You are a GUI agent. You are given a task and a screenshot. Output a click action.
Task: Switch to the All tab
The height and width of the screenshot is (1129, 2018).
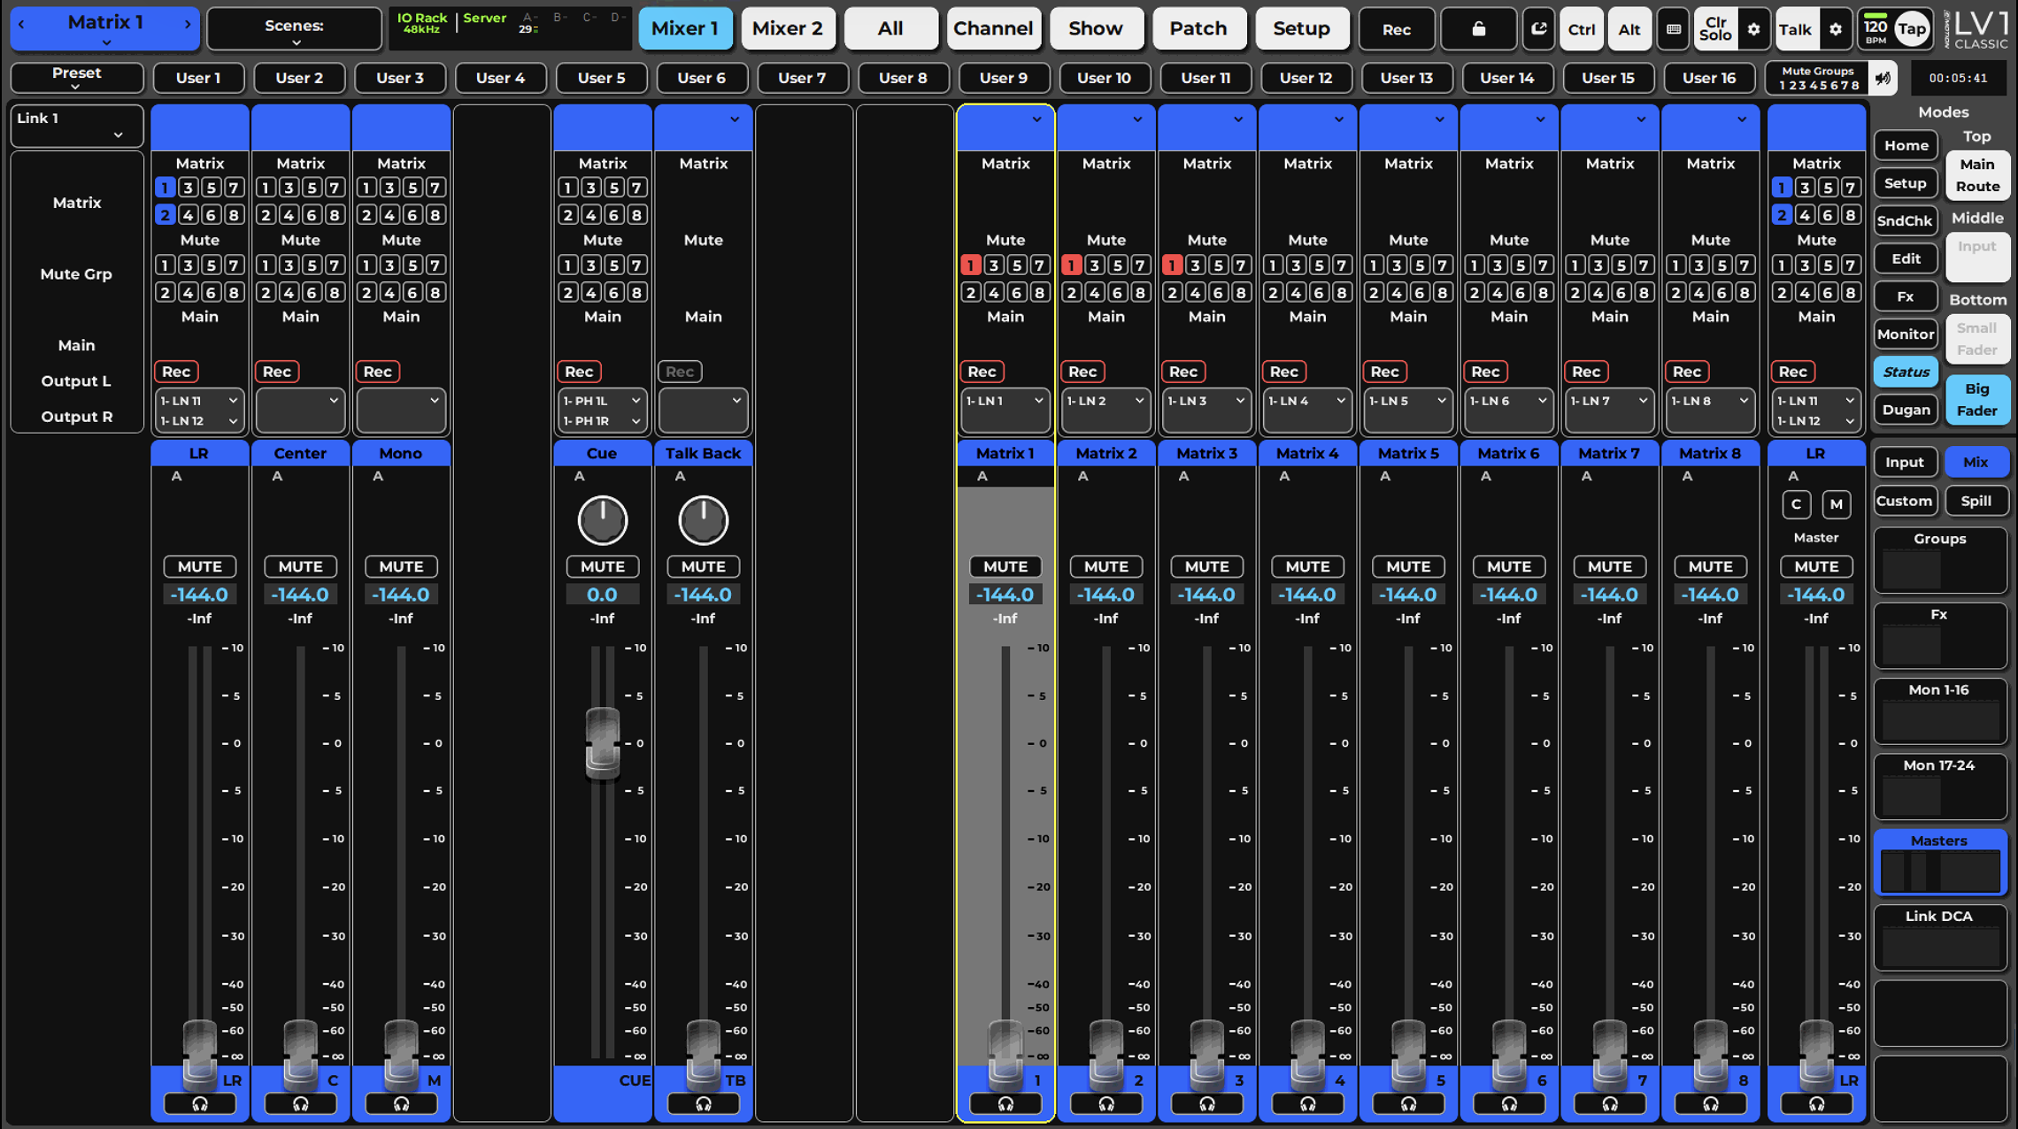[x=890, y=29]
